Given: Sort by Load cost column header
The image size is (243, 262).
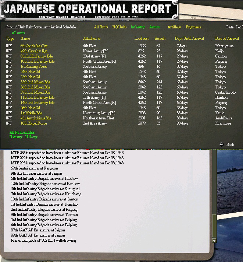Looking at the screenshot, I should [141, 38].
